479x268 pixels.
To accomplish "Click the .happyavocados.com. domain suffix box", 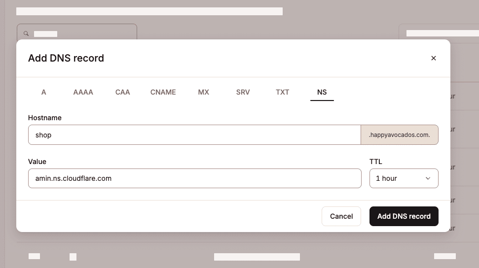I will pos(399,135).
